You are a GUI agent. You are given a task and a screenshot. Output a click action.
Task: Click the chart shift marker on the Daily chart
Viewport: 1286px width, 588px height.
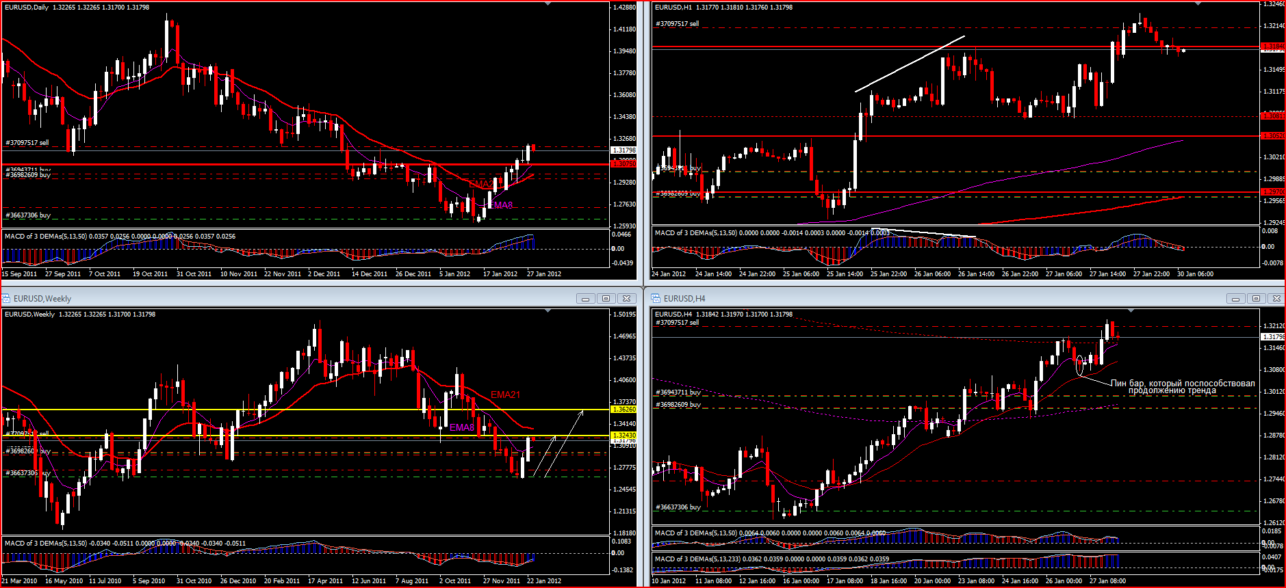coord(548,4)
